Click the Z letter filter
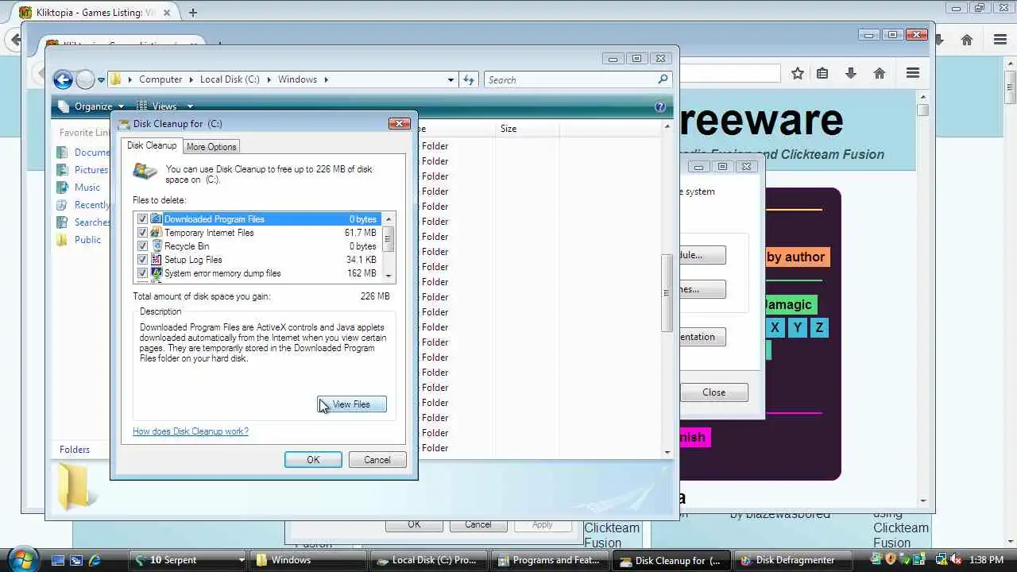Image resolution: width=1017 pixels, height=572 pixels. (819, 327)
